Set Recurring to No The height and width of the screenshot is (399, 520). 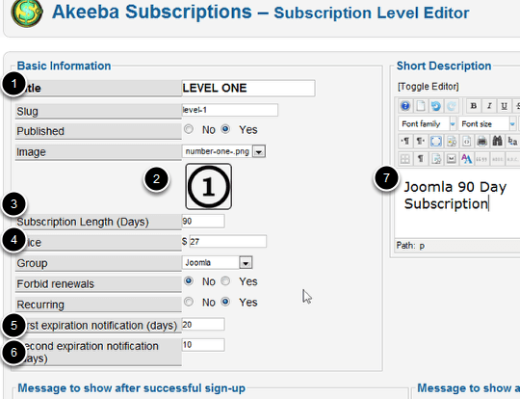click(x=189, y=302)
